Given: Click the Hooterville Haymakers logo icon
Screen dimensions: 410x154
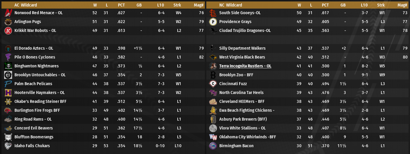Looking at the screenshot, I should point(8,93).
